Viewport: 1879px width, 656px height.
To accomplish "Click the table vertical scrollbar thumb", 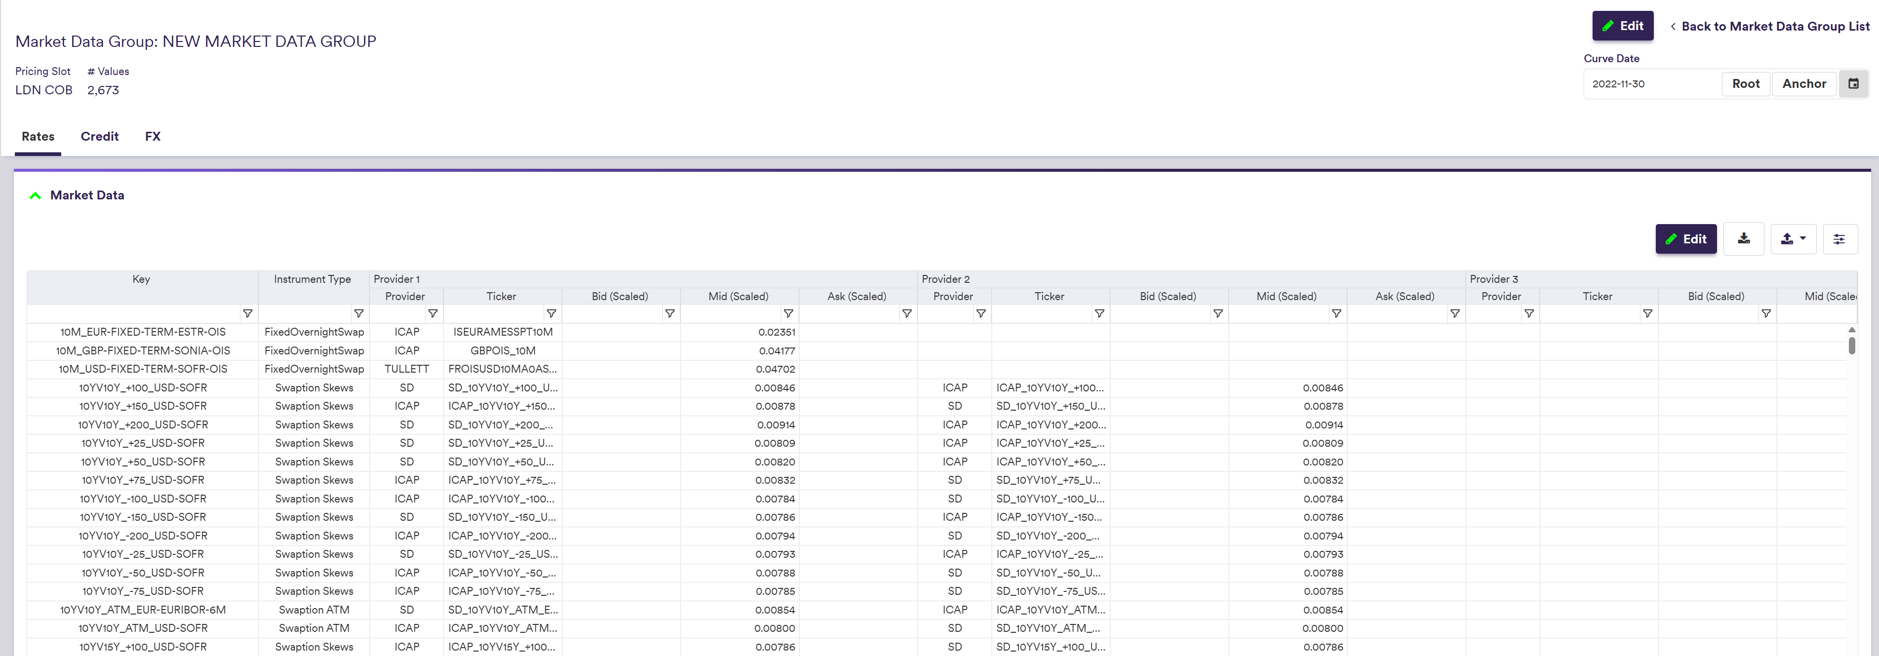I will [x=1851, y=345].
